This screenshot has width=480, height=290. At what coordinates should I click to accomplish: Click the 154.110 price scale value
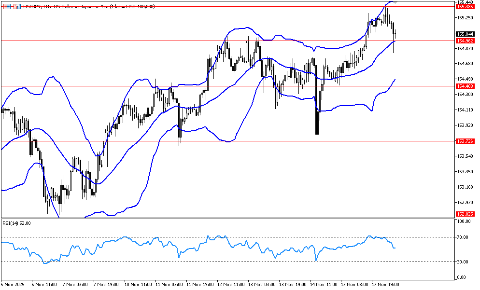coord(464,110)
